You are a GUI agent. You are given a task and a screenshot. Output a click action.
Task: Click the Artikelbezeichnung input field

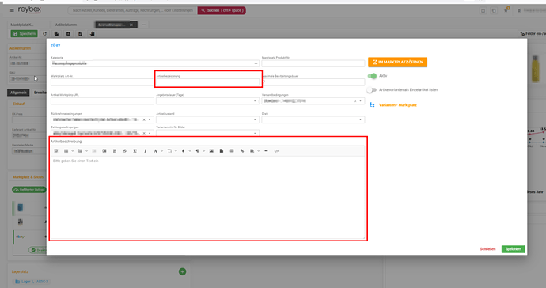coord(207,82)
